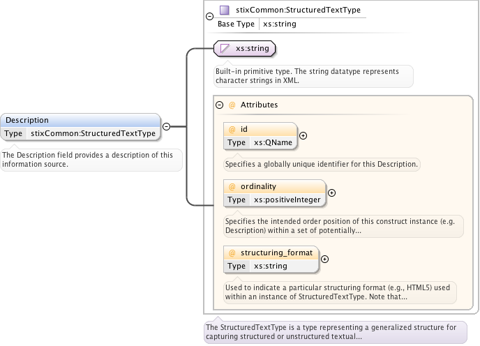This screenshot has width=480, height=346.
Task: Click the @ icon of the ordinality attribute
Action: 232,187
